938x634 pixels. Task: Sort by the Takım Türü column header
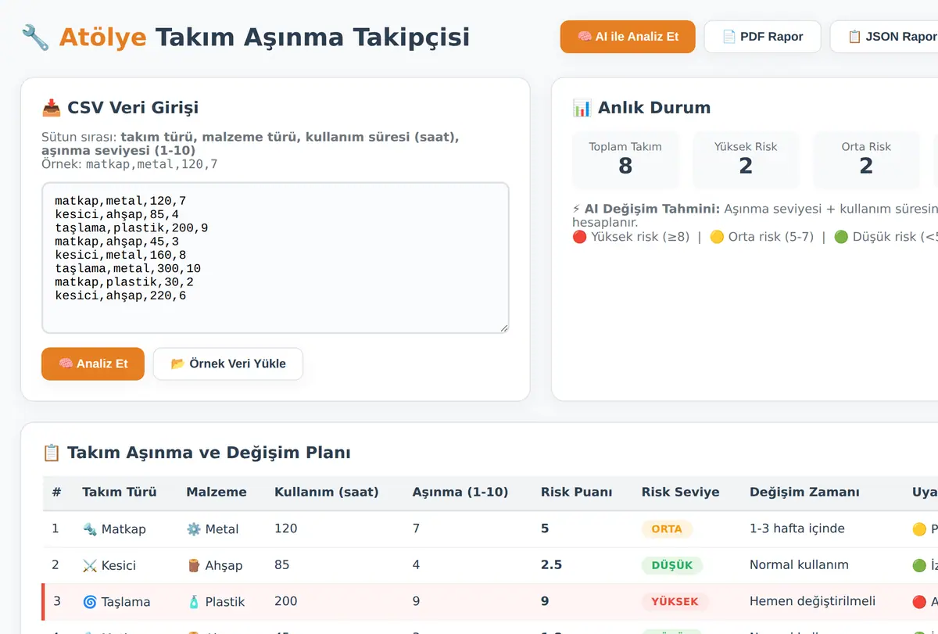click(x=120, y=492)
